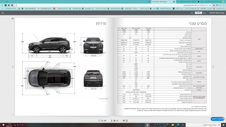Download the catalog using the download icon

[x=112, y=121]
